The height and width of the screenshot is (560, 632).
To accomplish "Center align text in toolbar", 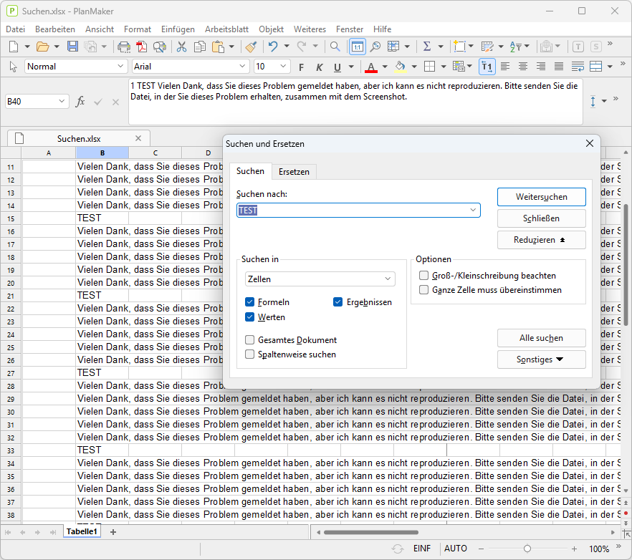I will tap(523, 67).
